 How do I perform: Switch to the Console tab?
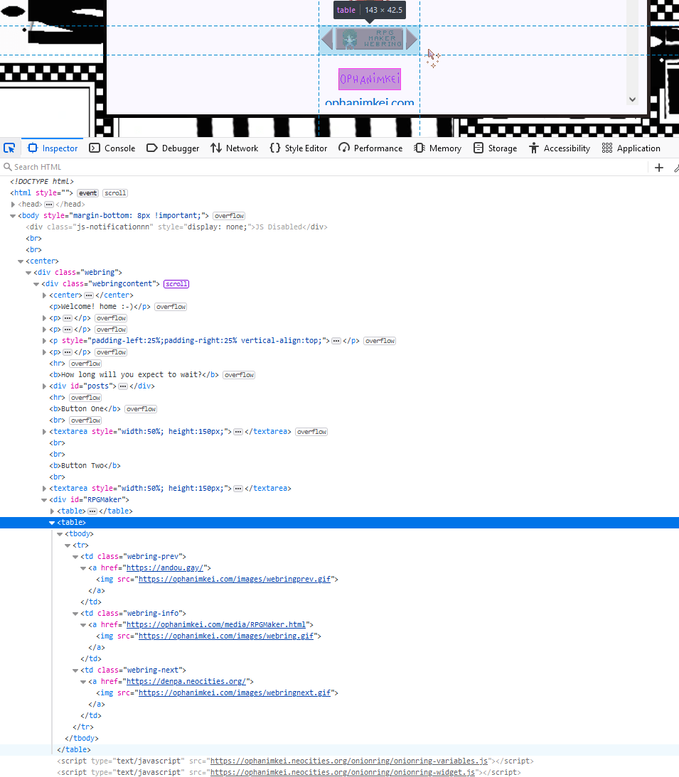coord(112,148)
